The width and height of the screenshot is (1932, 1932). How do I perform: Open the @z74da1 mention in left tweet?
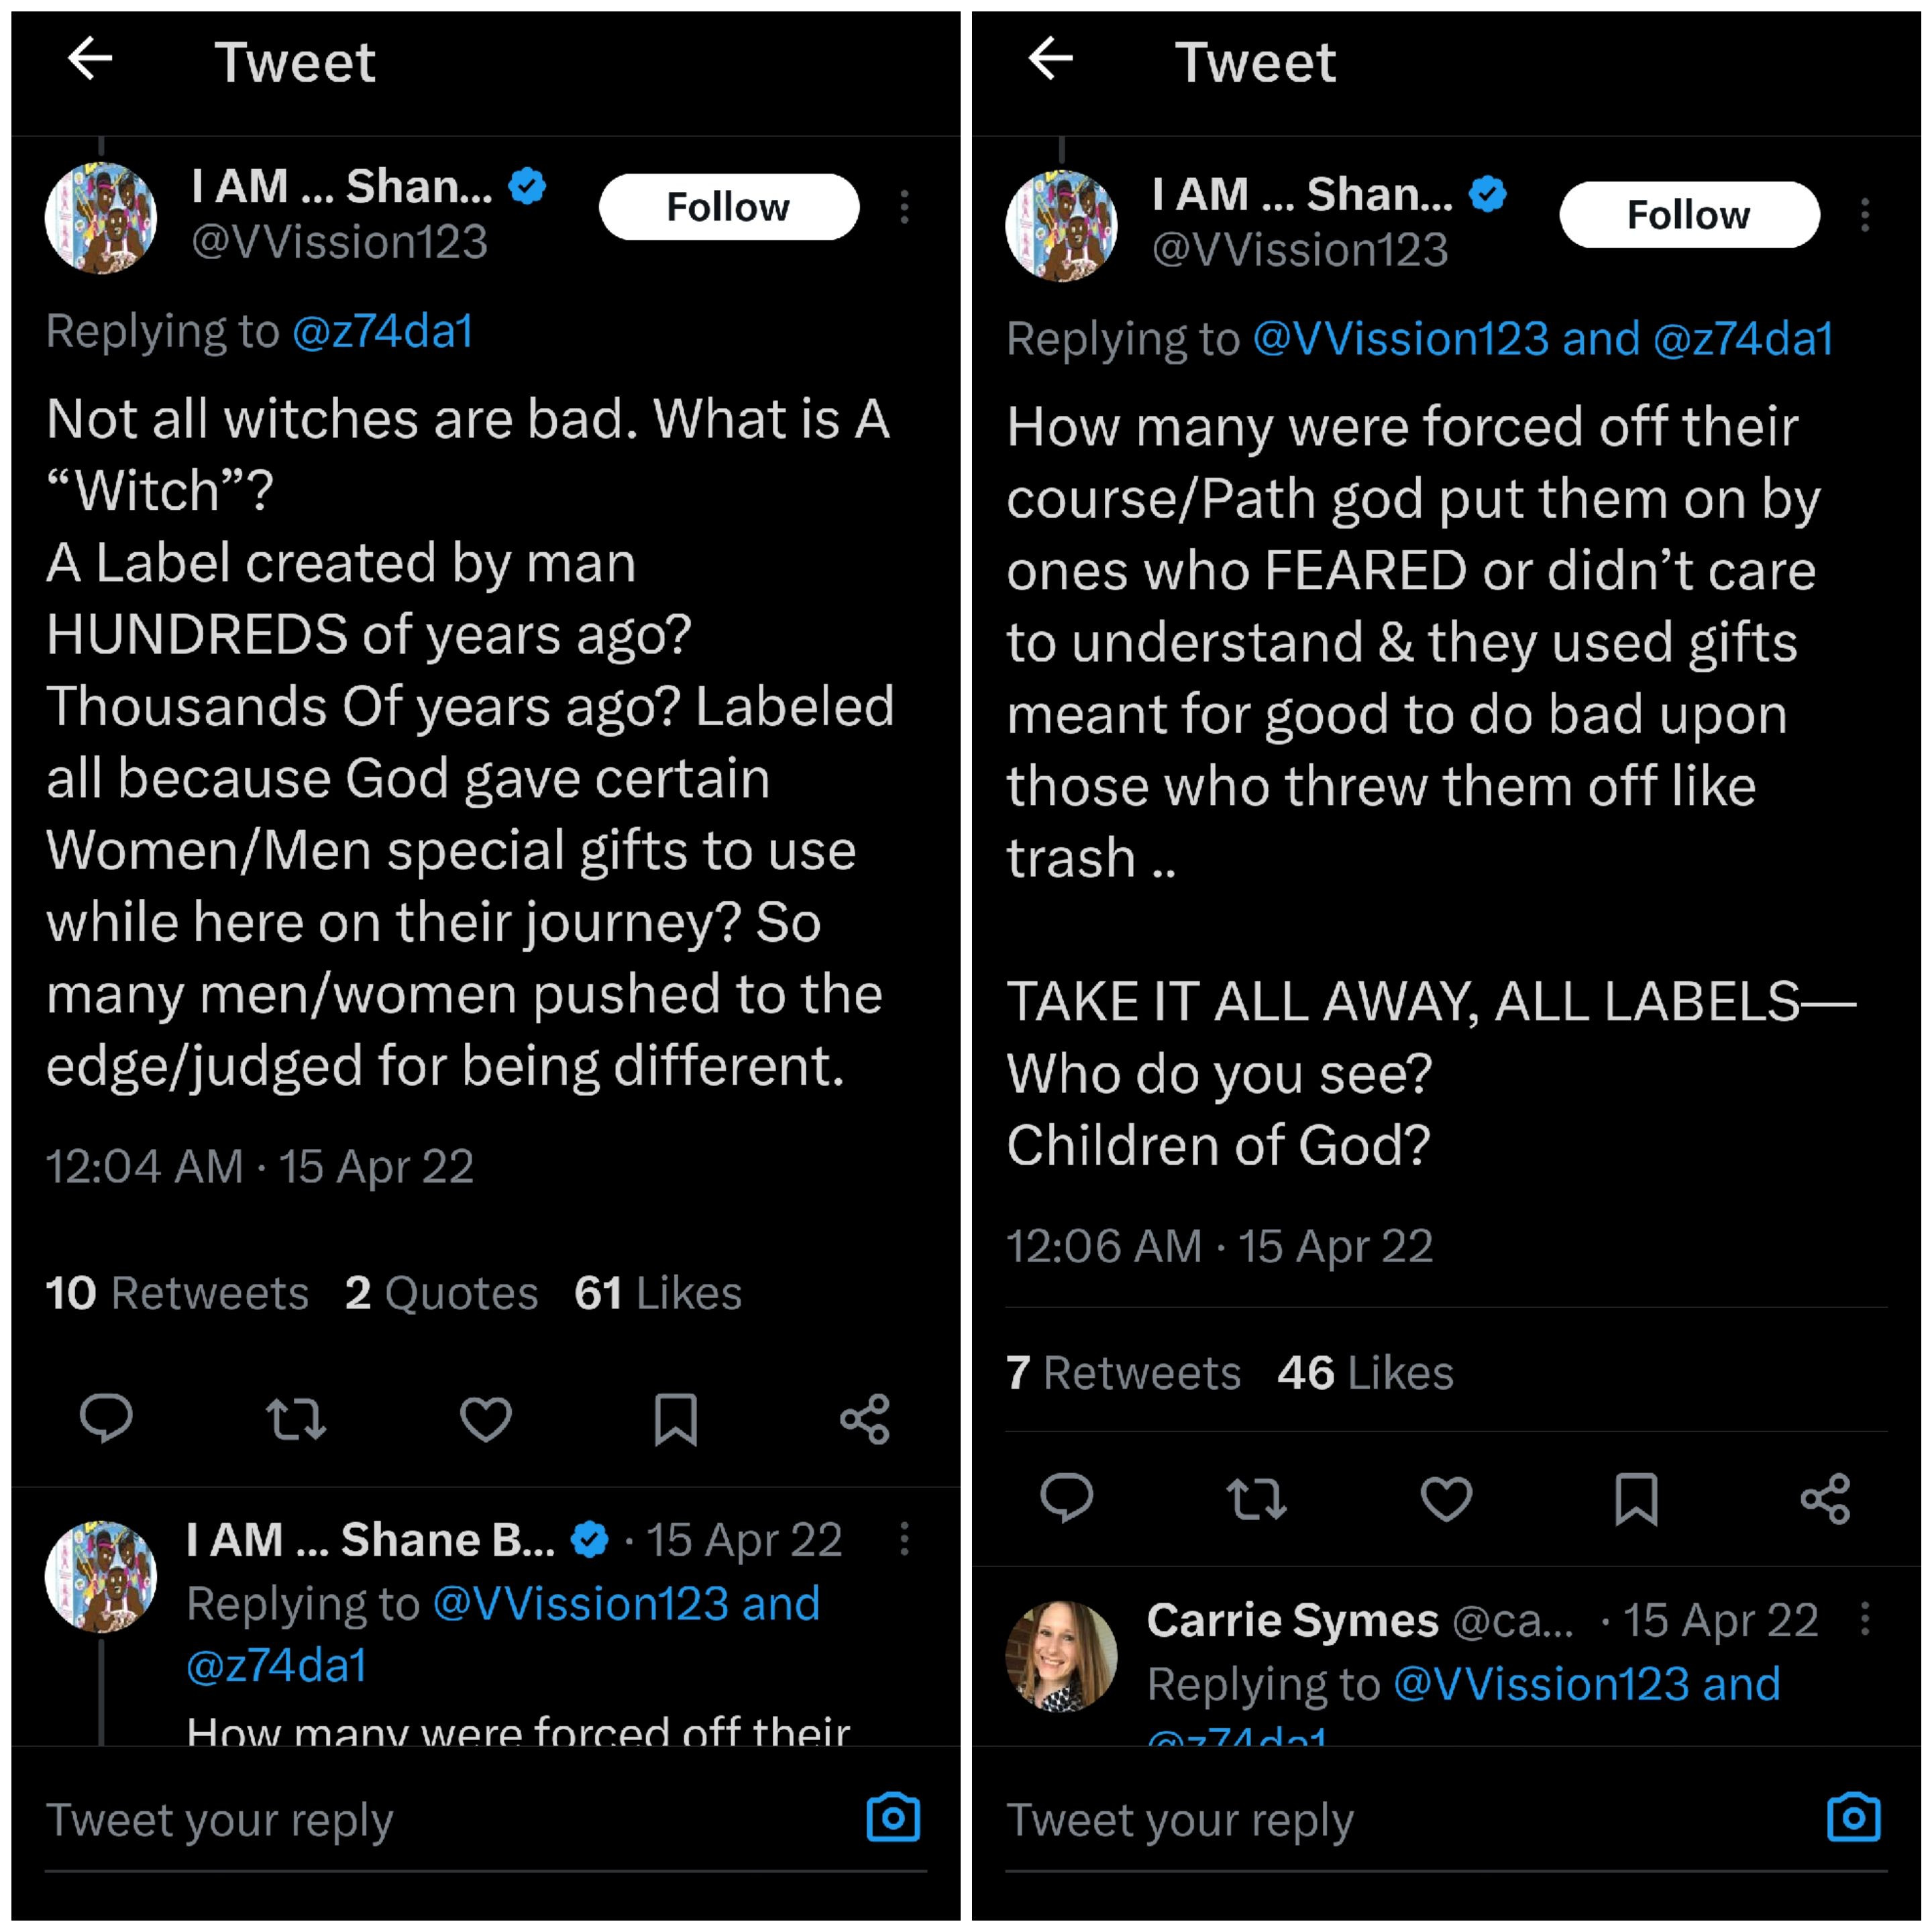(x=382, y=331)
